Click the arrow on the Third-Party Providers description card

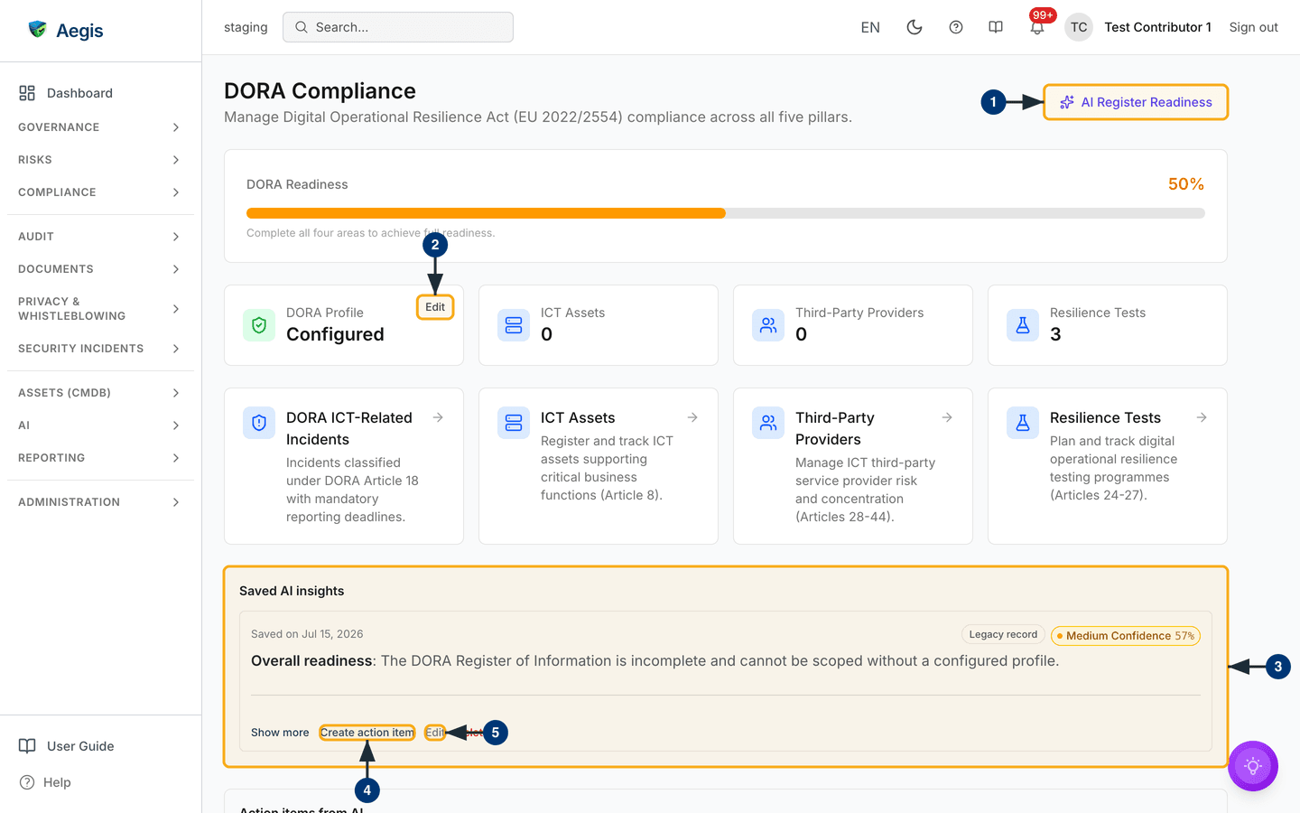click(x=947, y=417)
